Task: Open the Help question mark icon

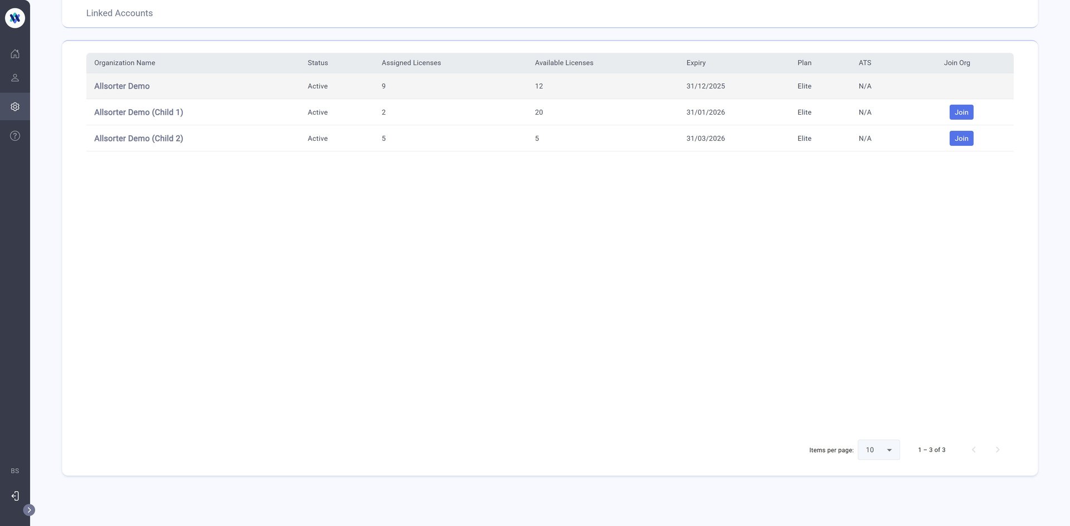Action: (15, 136)
